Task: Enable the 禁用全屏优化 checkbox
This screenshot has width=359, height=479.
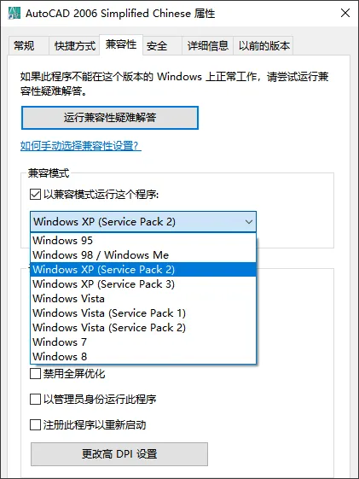Action: pyautogui.click(x=35, y=373)
